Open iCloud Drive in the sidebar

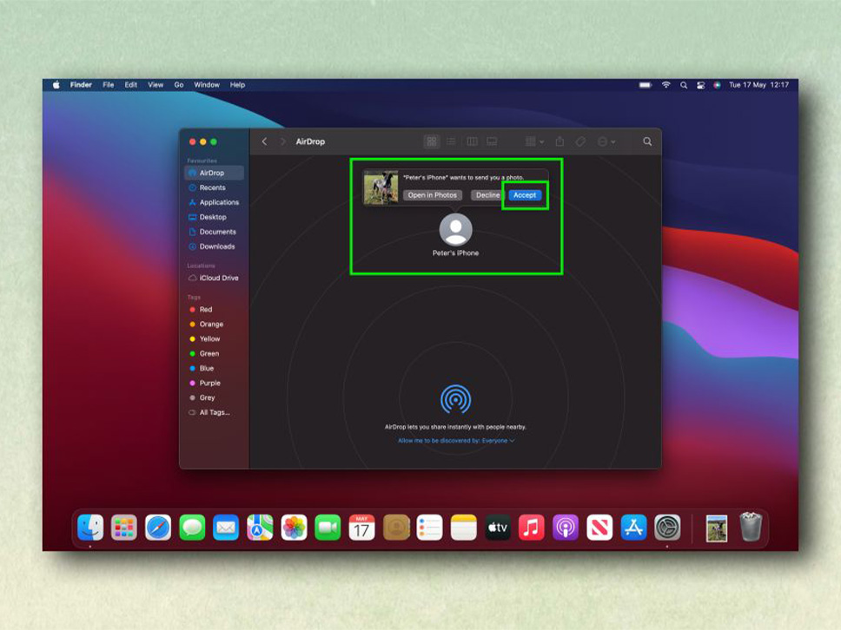(214, 278)
